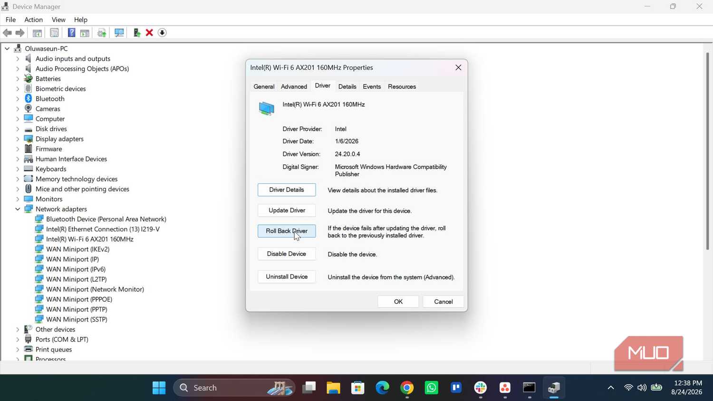Click the volume speaker icon in system tray
Screen dimensions: 713x401
[x=642, y=388]
